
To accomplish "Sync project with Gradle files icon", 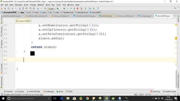I will pyautogui.click(x=85, y=8).
